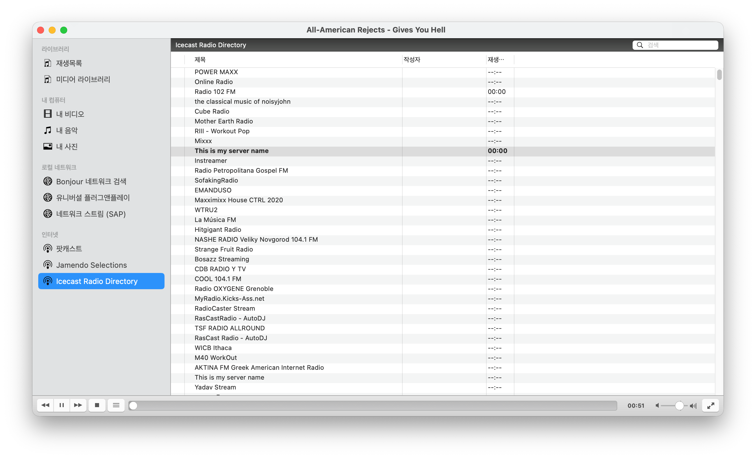
Task: Skip to next track button
Action: (x=78, y=405)
